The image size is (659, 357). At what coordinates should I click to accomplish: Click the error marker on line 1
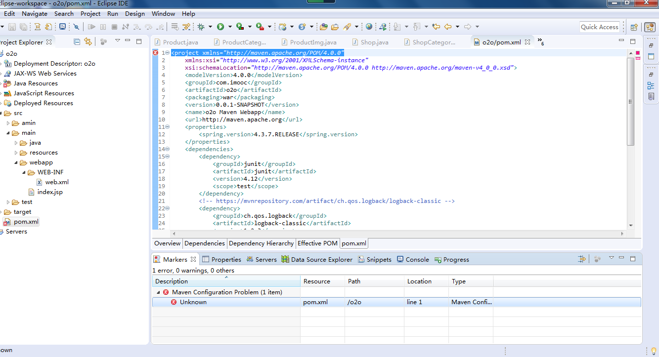click(155, 53)
